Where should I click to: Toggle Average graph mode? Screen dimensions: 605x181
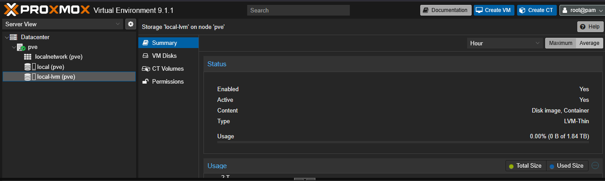point(589,43)
